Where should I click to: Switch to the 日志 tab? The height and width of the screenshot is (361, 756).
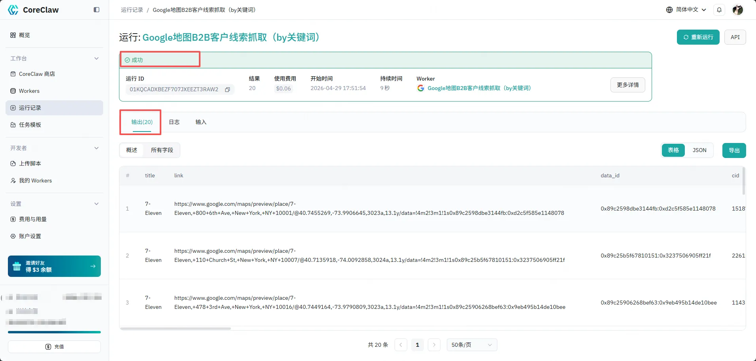tap(174, 122)
